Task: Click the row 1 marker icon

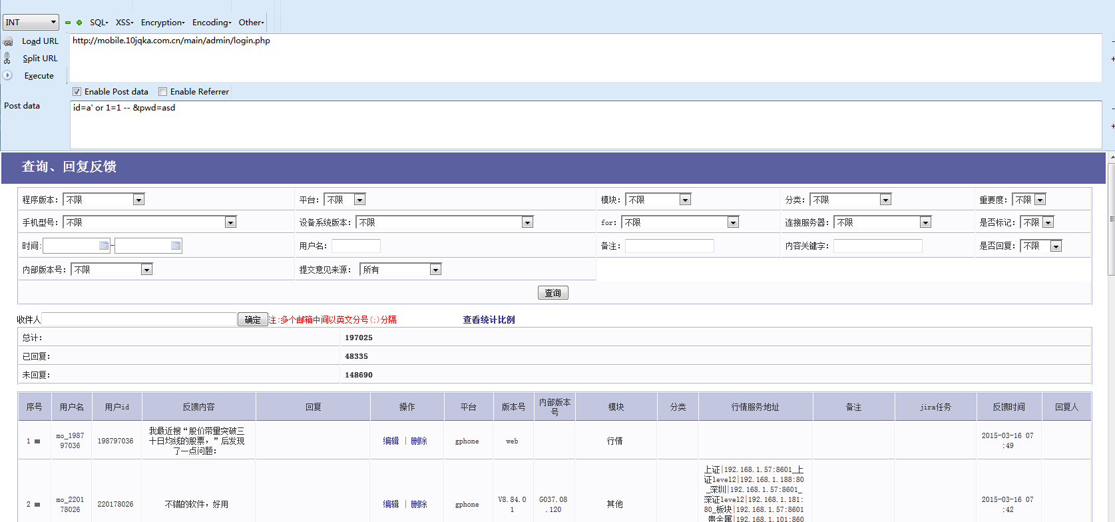Action: pyautogui.click(x=37, y=441)
